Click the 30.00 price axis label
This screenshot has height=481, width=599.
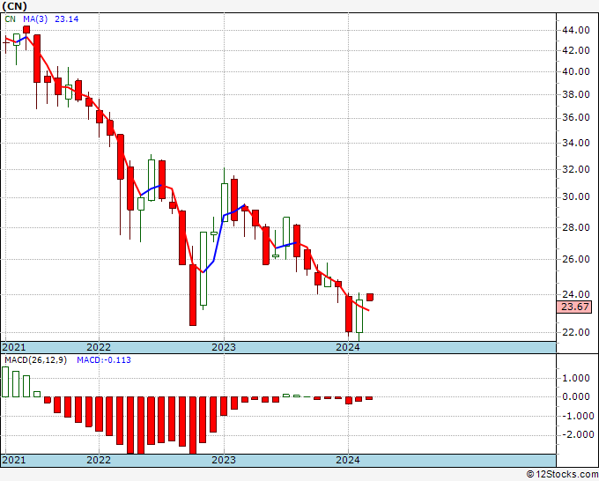[575, 197]
